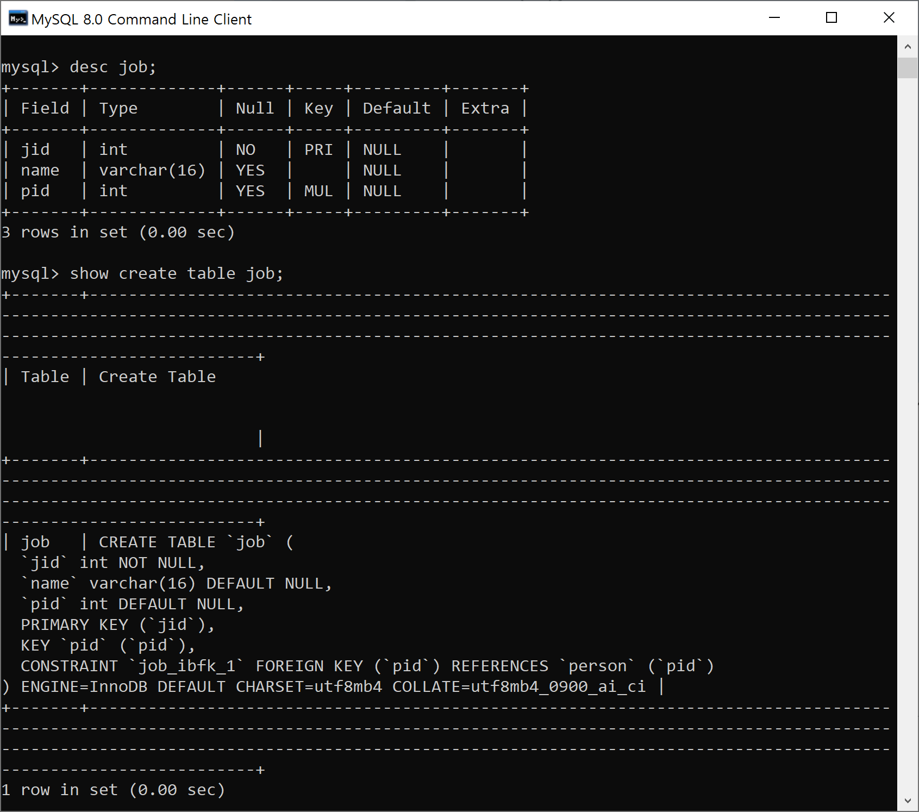The width and height of the screenshot is (919, 812).
Task: Click the 'REFERENCES `person`' text
Action: tap(543, 666)
